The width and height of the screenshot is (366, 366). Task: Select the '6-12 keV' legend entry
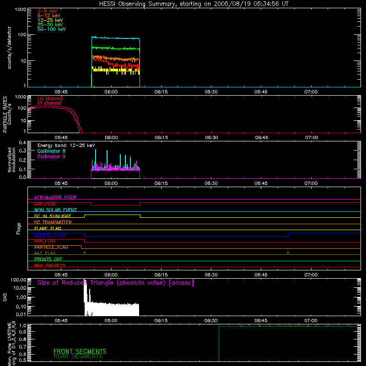tap(49, 16)
